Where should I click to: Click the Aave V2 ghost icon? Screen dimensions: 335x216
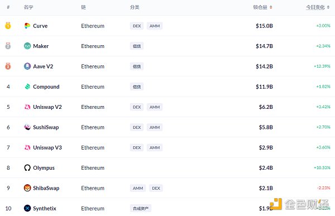[x=27, y=66]
